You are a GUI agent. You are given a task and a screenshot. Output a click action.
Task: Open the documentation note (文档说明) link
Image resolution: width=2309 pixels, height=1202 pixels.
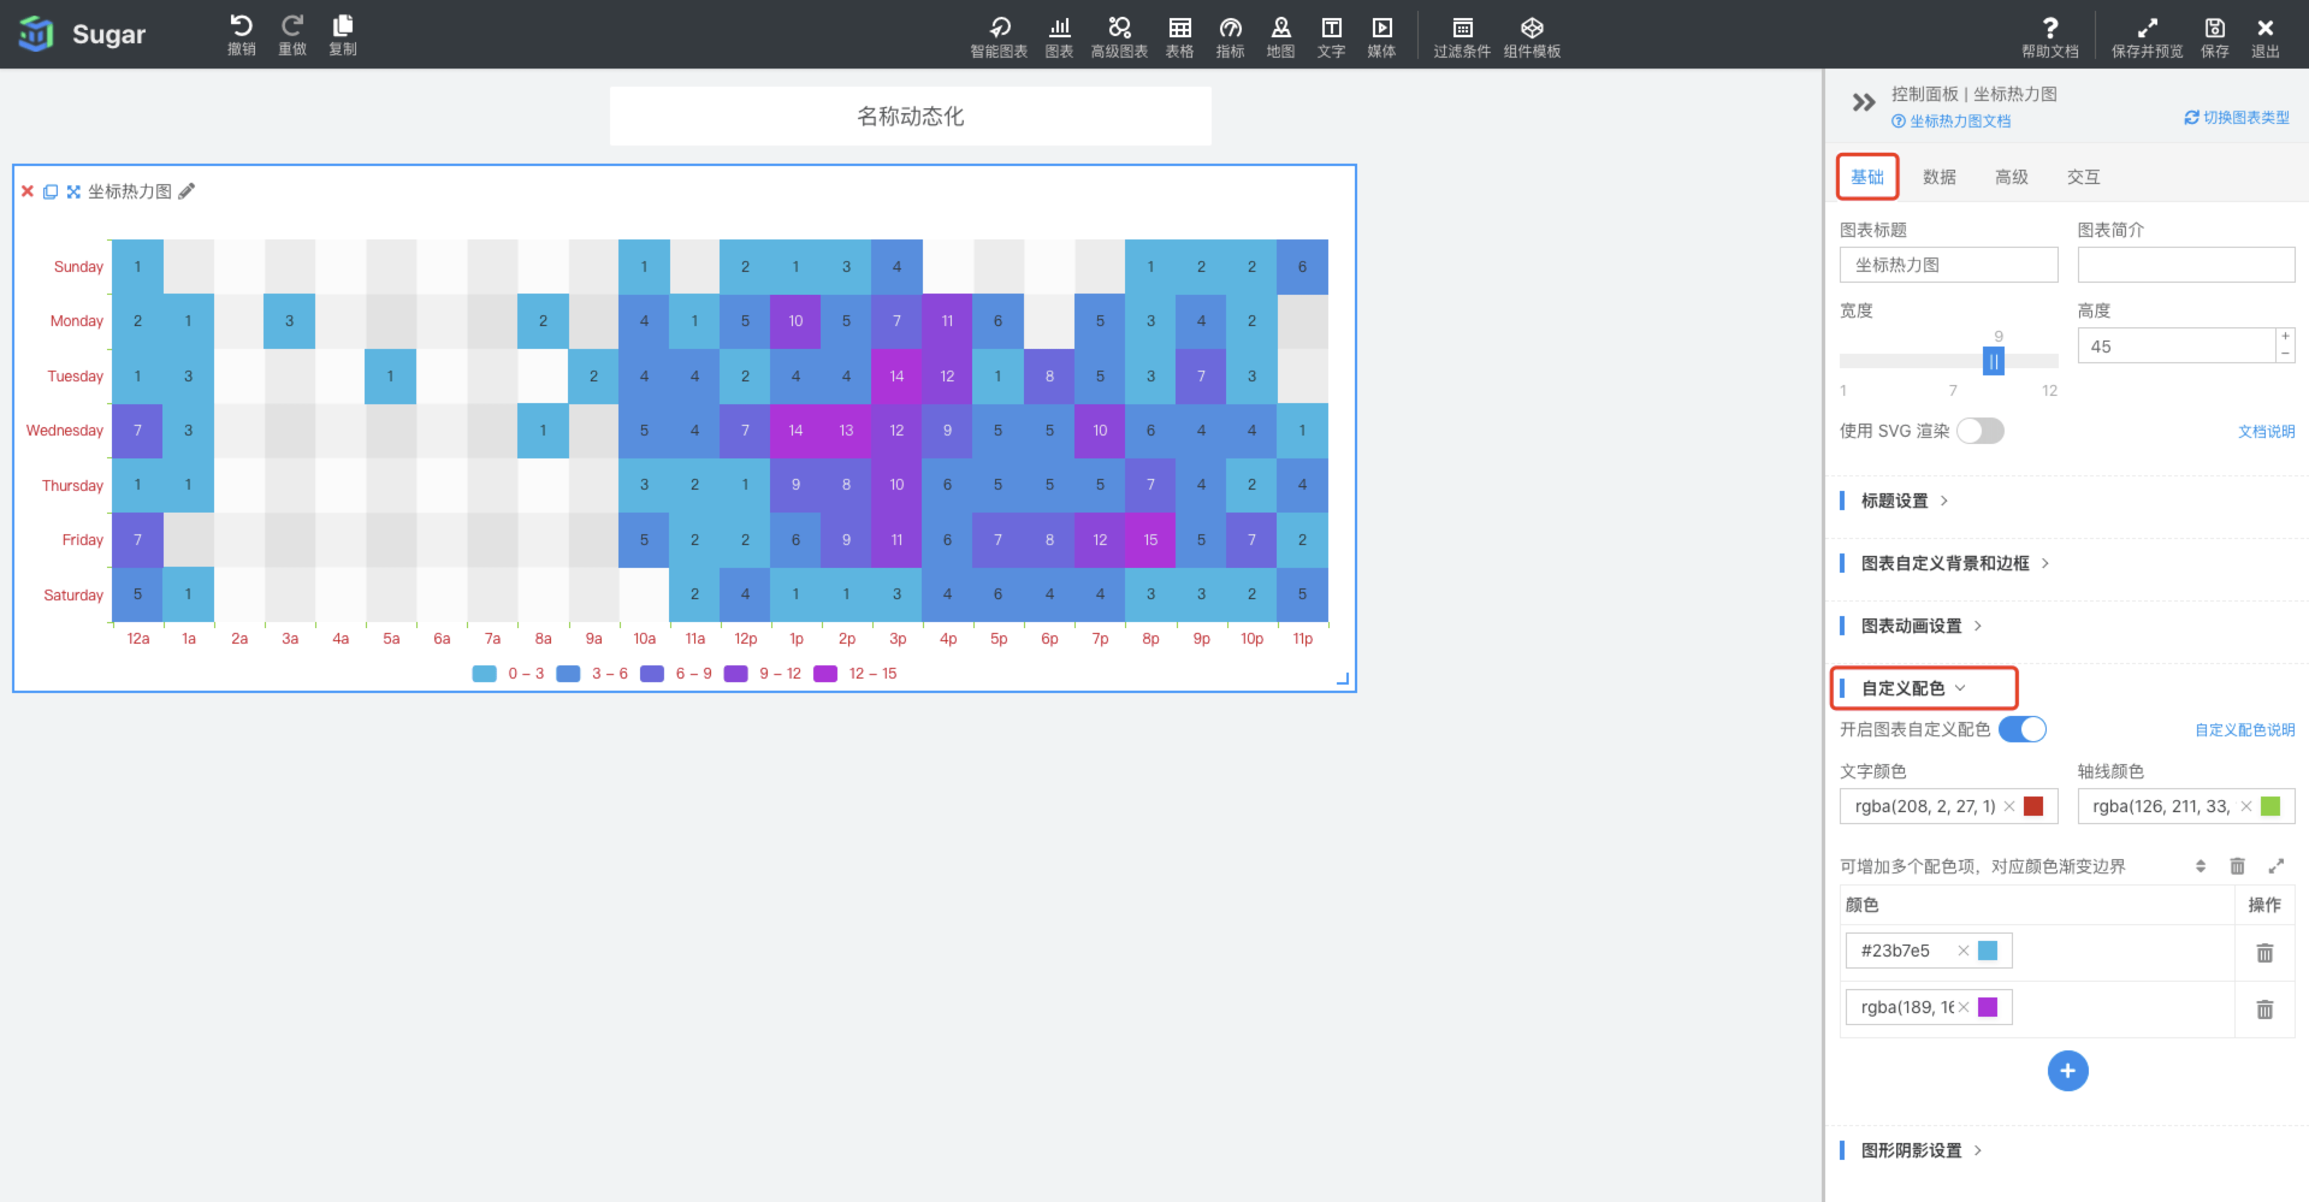[x=2266, y=431]
